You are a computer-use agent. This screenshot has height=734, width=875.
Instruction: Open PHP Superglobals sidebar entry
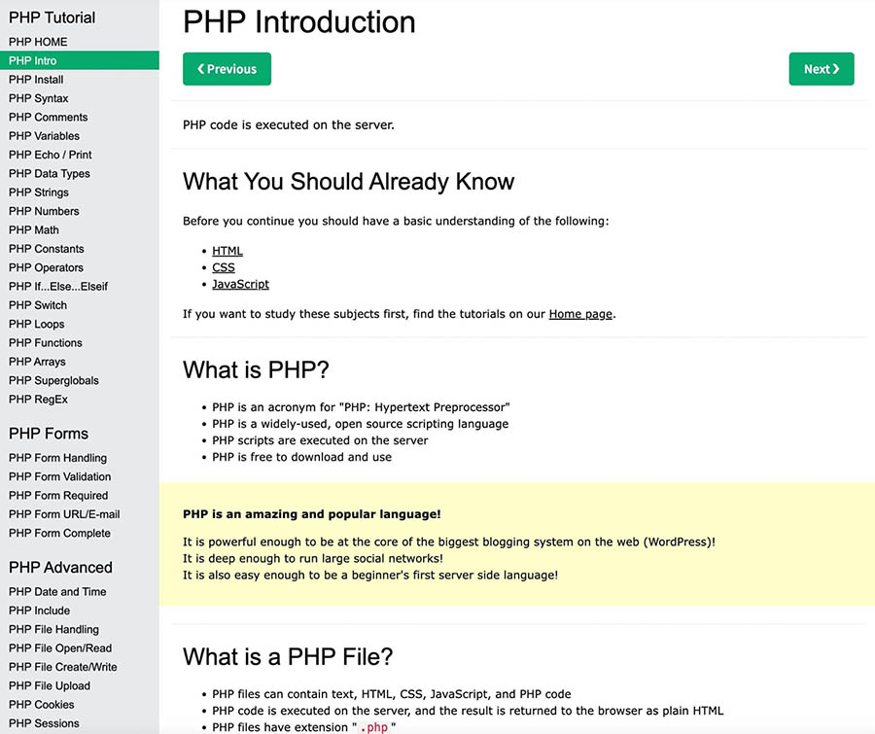coord(53,380)
